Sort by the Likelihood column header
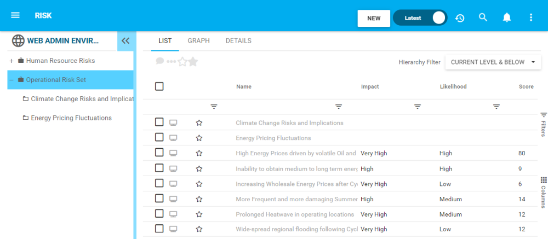This screenshot has width=548, height=239. point(453,86)
